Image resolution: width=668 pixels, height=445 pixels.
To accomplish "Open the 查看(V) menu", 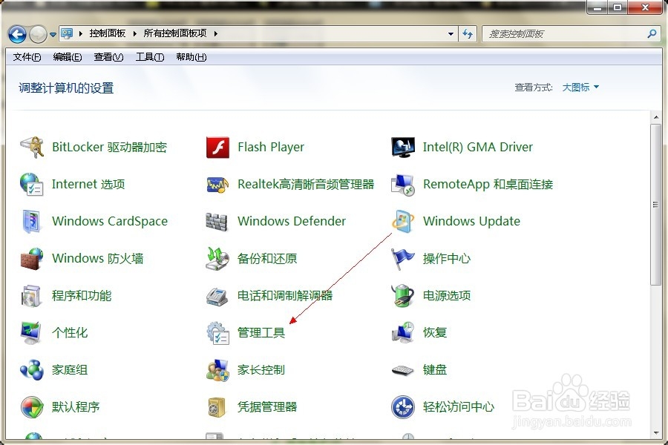I will coord(108,57).
